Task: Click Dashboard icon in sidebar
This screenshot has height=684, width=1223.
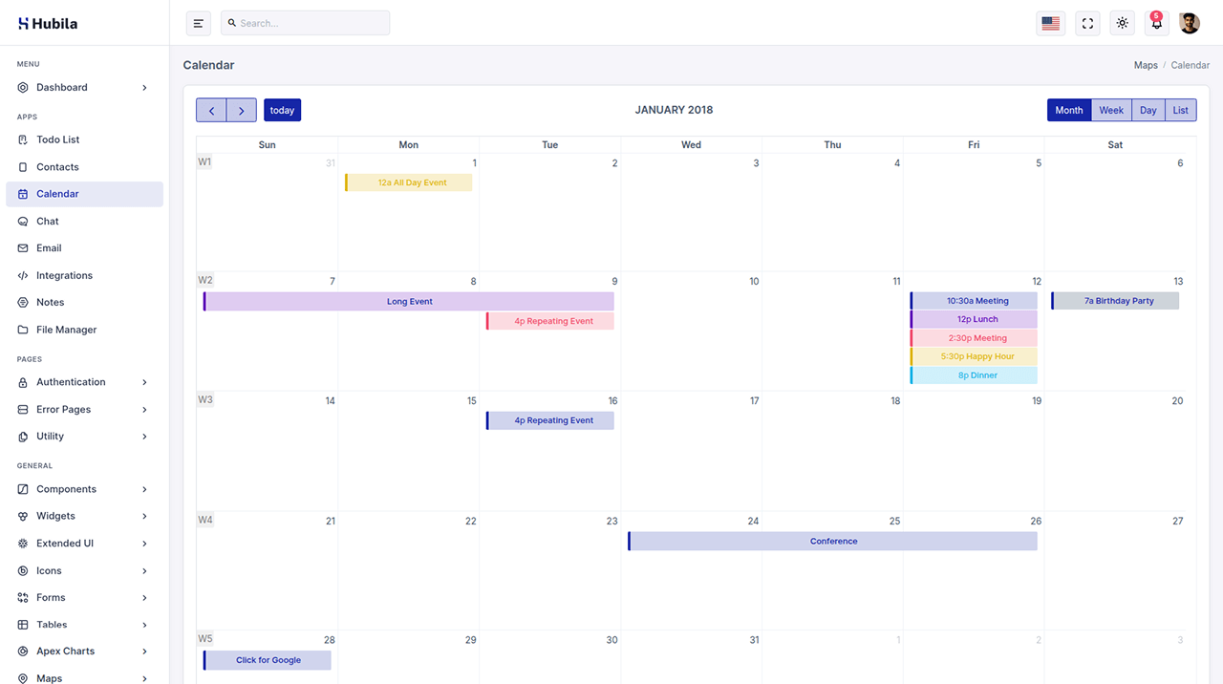Action: pyautogui.click(x=23, y=87)
